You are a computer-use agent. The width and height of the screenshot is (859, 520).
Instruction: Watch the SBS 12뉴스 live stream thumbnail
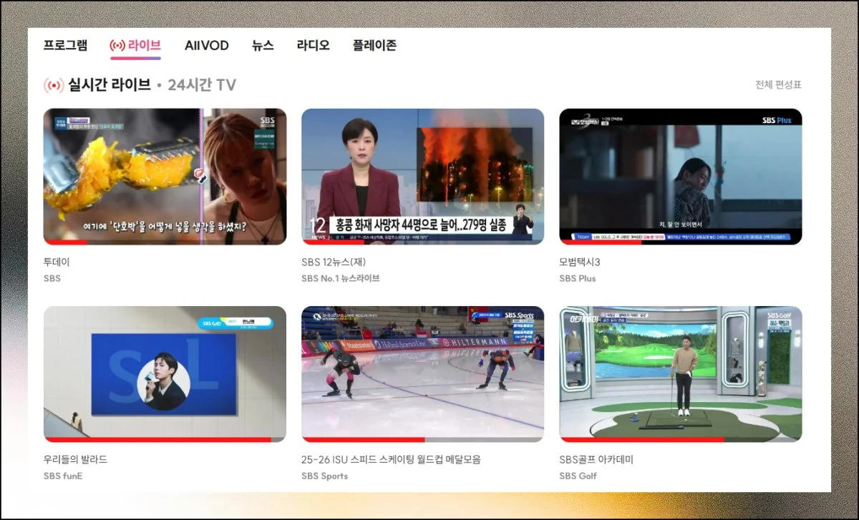click(x=422, y=176)
